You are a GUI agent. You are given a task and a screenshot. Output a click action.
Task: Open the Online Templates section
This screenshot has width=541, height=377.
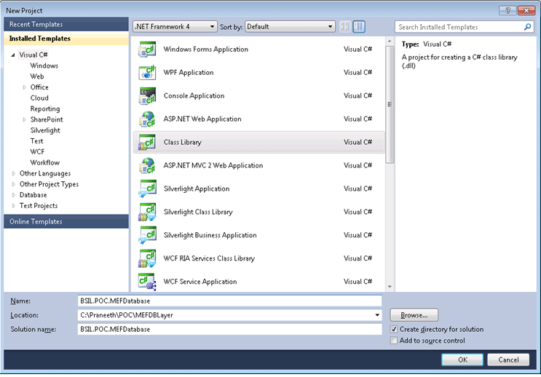pos(66,221)
